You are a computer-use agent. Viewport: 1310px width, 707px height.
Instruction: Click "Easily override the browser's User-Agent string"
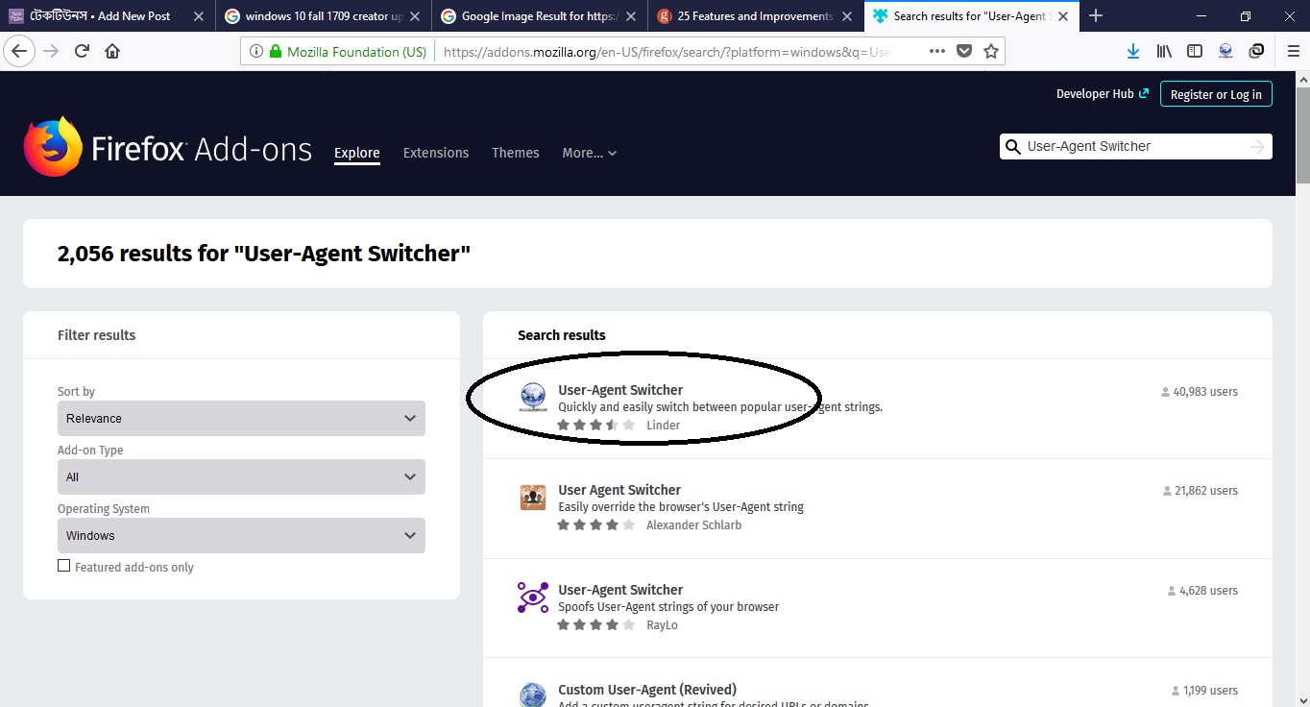tap(681, 507)
